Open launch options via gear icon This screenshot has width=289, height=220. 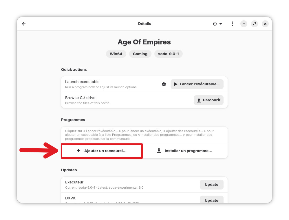[x=164, y=84]
